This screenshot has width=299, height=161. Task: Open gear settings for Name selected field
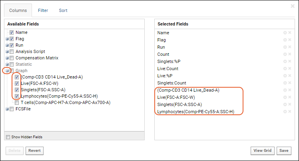pyautogui.click(x=285, y=33)
